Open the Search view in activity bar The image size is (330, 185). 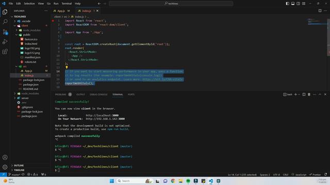click(5, 22)
